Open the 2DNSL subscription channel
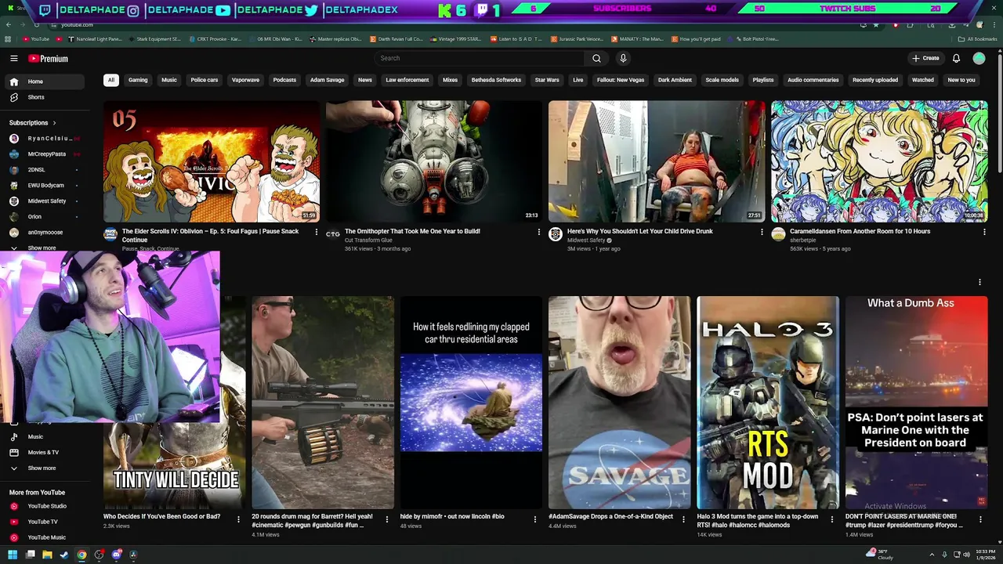 coord(45,170)
